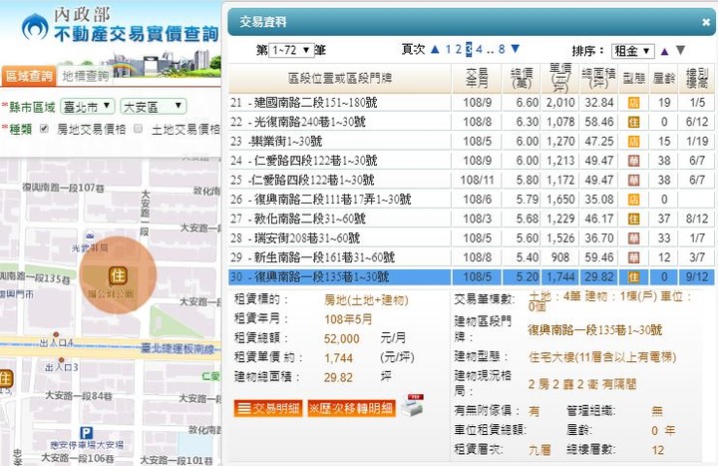The image size is (718, 466).
Task: Go to next page with down triangle
Action: pyautogui.click(x=516, y=49)
